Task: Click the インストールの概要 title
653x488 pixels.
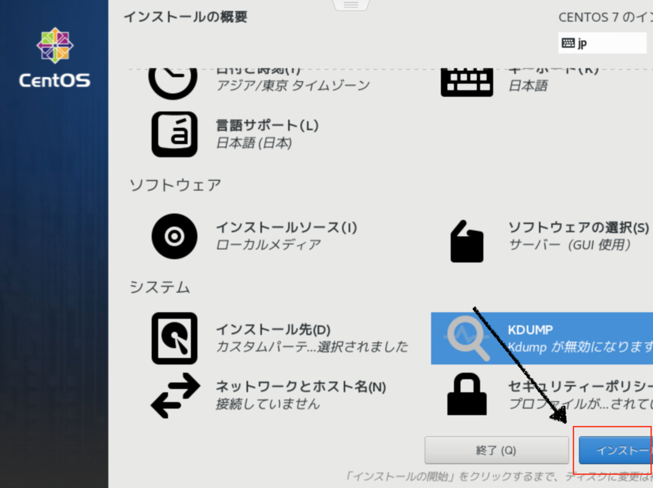Action: (x=186, y=17)
